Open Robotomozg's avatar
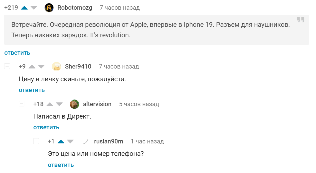The width and height of the screenshot is (316, 173). point(49,8)
